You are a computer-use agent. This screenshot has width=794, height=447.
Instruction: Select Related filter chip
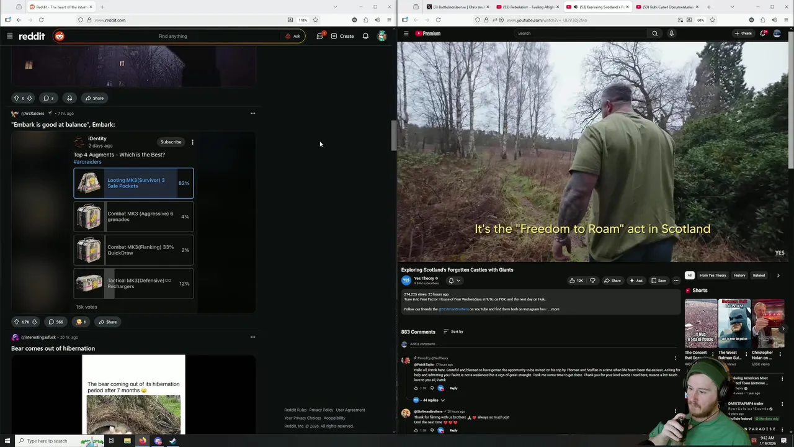point(759,275)
